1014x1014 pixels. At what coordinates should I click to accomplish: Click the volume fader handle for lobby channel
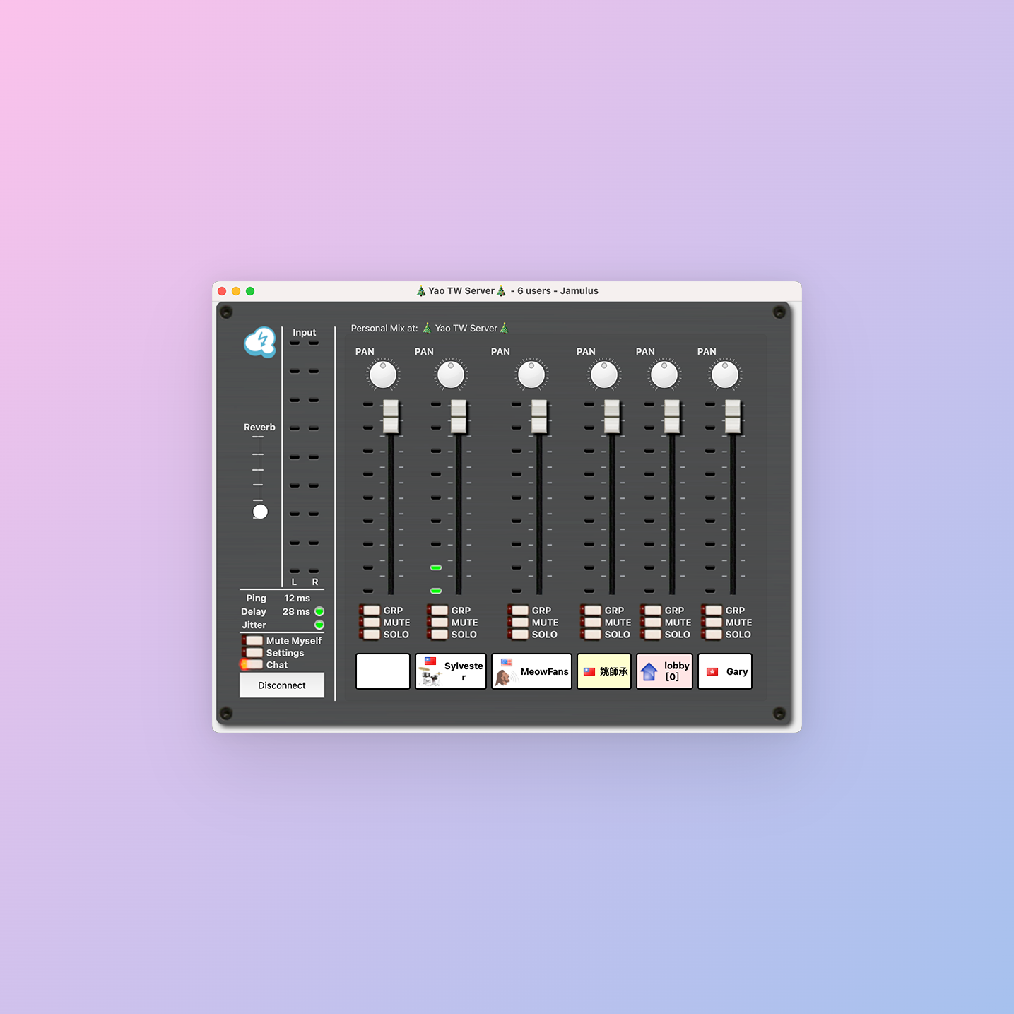671,416
